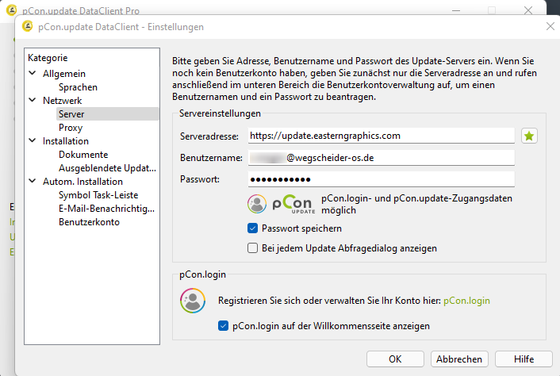
Task: Select Benutzerkonto in the tree
Action: pyautogui.click(x=89, y=222)
